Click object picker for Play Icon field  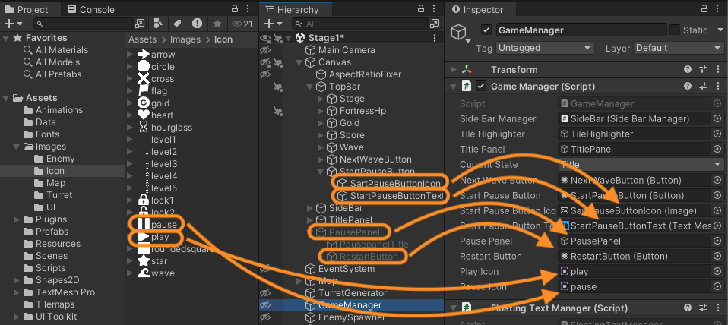[x=717, y=272]
